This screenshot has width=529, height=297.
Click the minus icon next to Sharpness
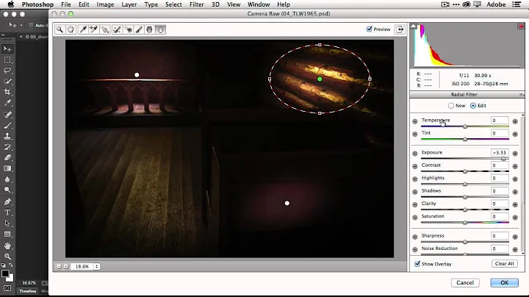[415, 237]
